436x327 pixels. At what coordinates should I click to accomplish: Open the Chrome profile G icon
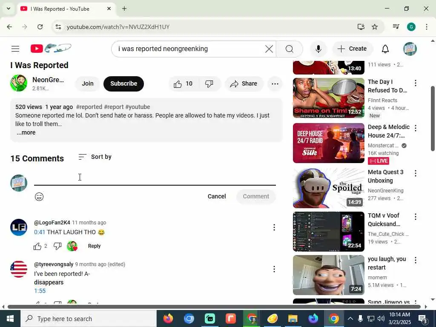pos(411,27)
